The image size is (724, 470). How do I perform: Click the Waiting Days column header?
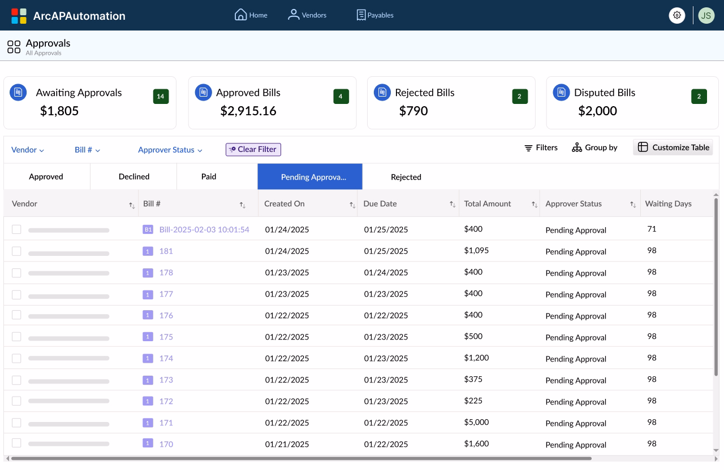(669, 203)
